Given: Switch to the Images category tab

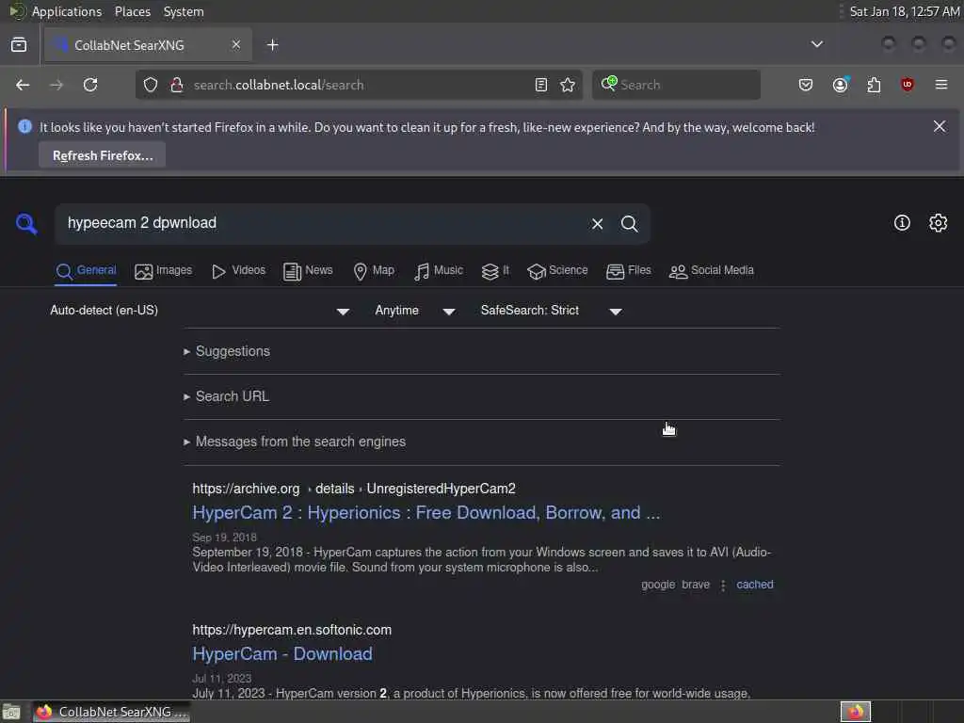Looking at the screenshot, I should click(x=163, y=271).
